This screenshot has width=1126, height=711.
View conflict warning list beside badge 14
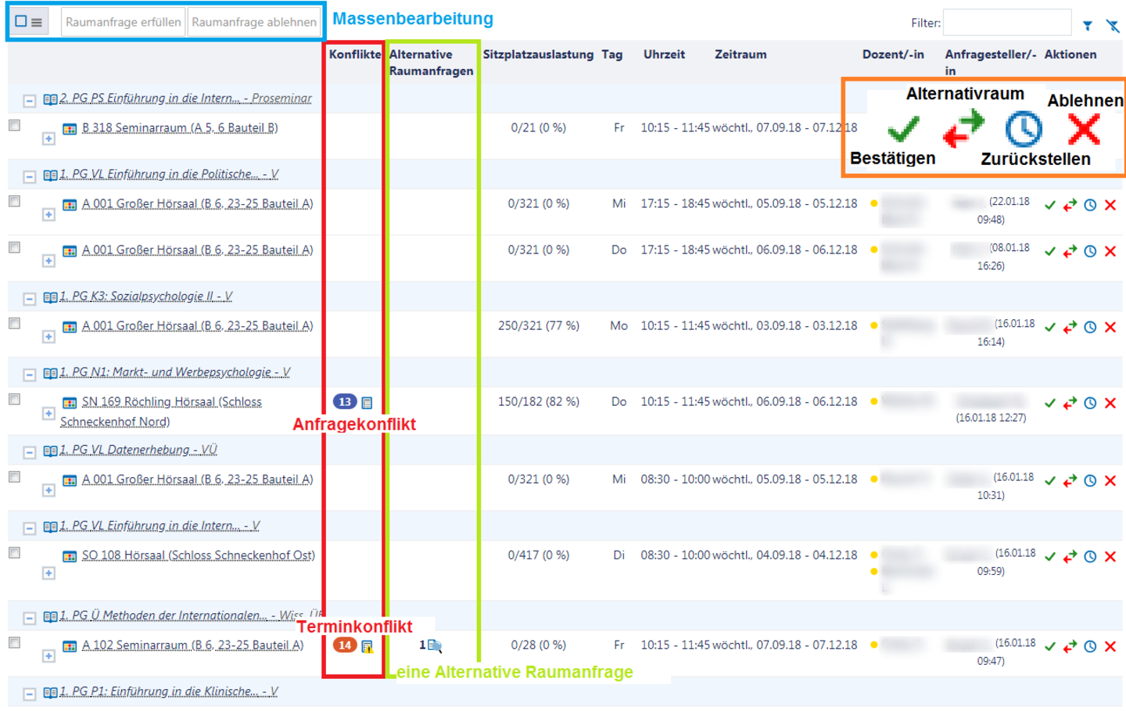(x=367, y=646)
